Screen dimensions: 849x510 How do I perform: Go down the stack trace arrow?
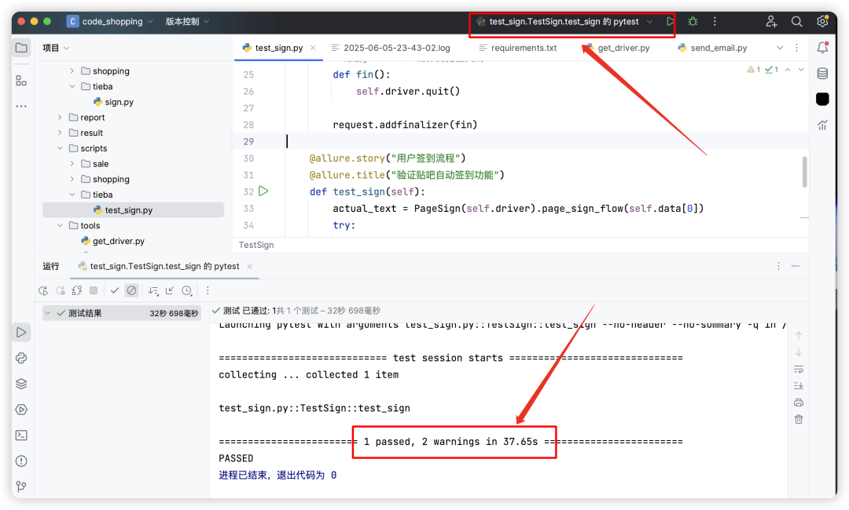point(799,352)
